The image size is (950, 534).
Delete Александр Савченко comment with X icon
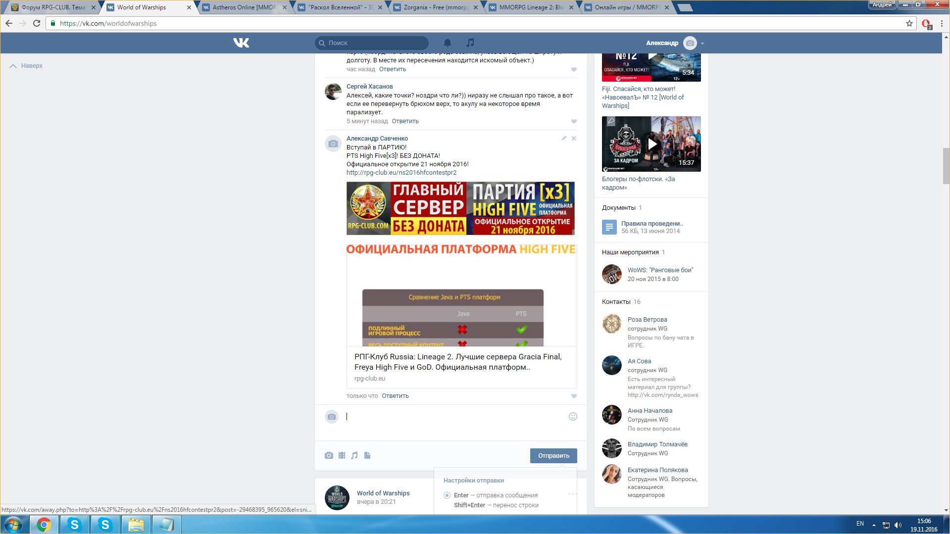tap(574, 138)
